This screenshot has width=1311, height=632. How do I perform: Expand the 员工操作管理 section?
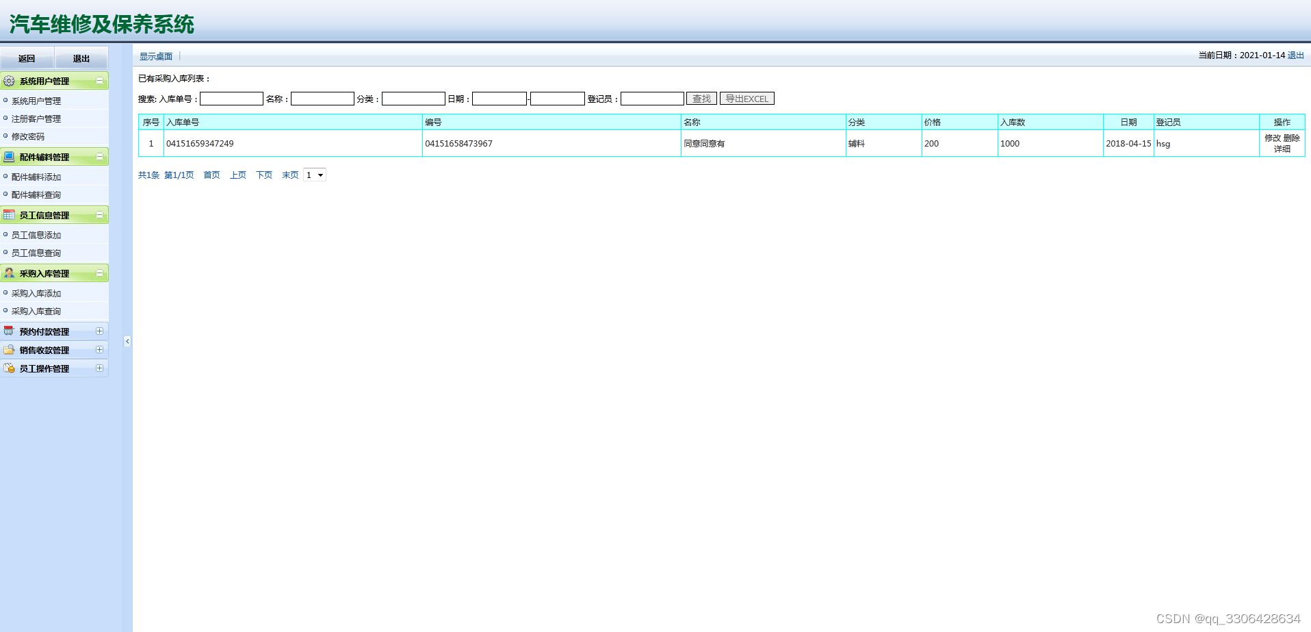(x=99, y=368)
